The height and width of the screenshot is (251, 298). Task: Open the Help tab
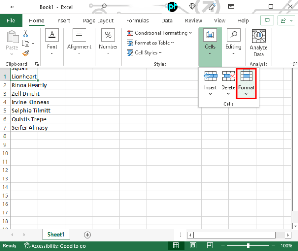[243, 21]
